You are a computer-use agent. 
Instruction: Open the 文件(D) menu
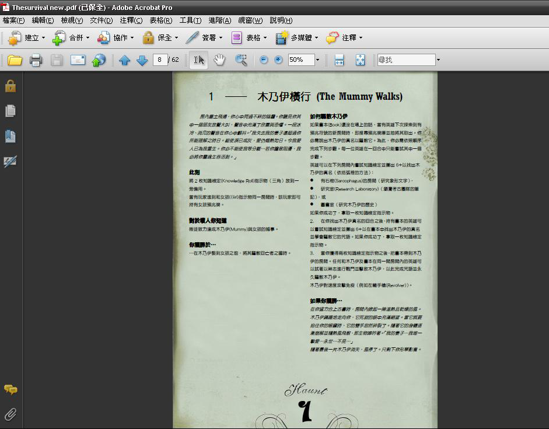pos(101,20)
